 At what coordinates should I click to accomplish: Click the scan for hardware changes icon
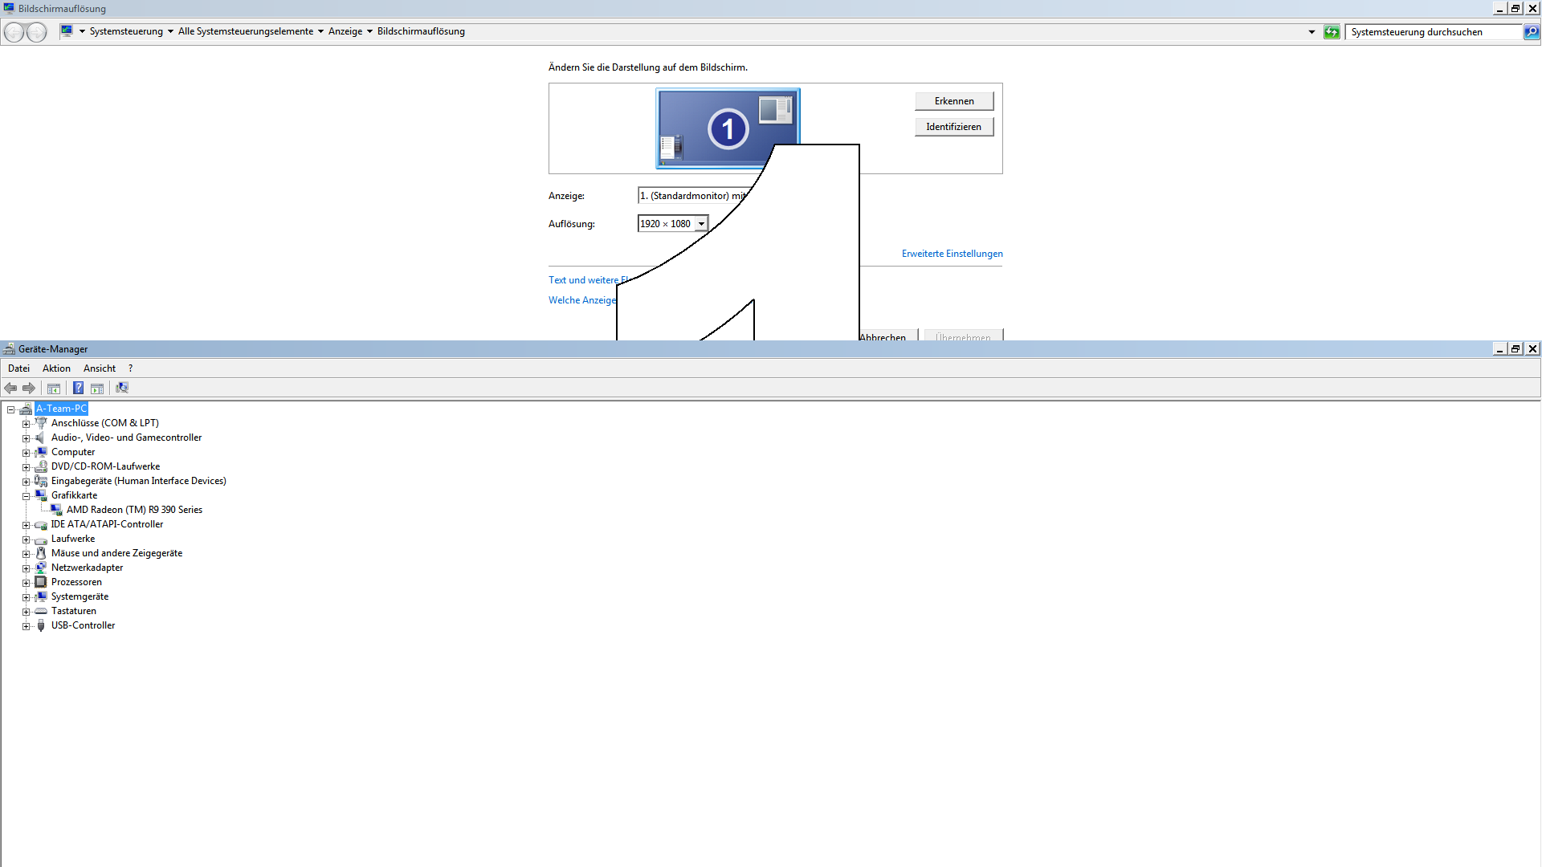click(122, 389)
